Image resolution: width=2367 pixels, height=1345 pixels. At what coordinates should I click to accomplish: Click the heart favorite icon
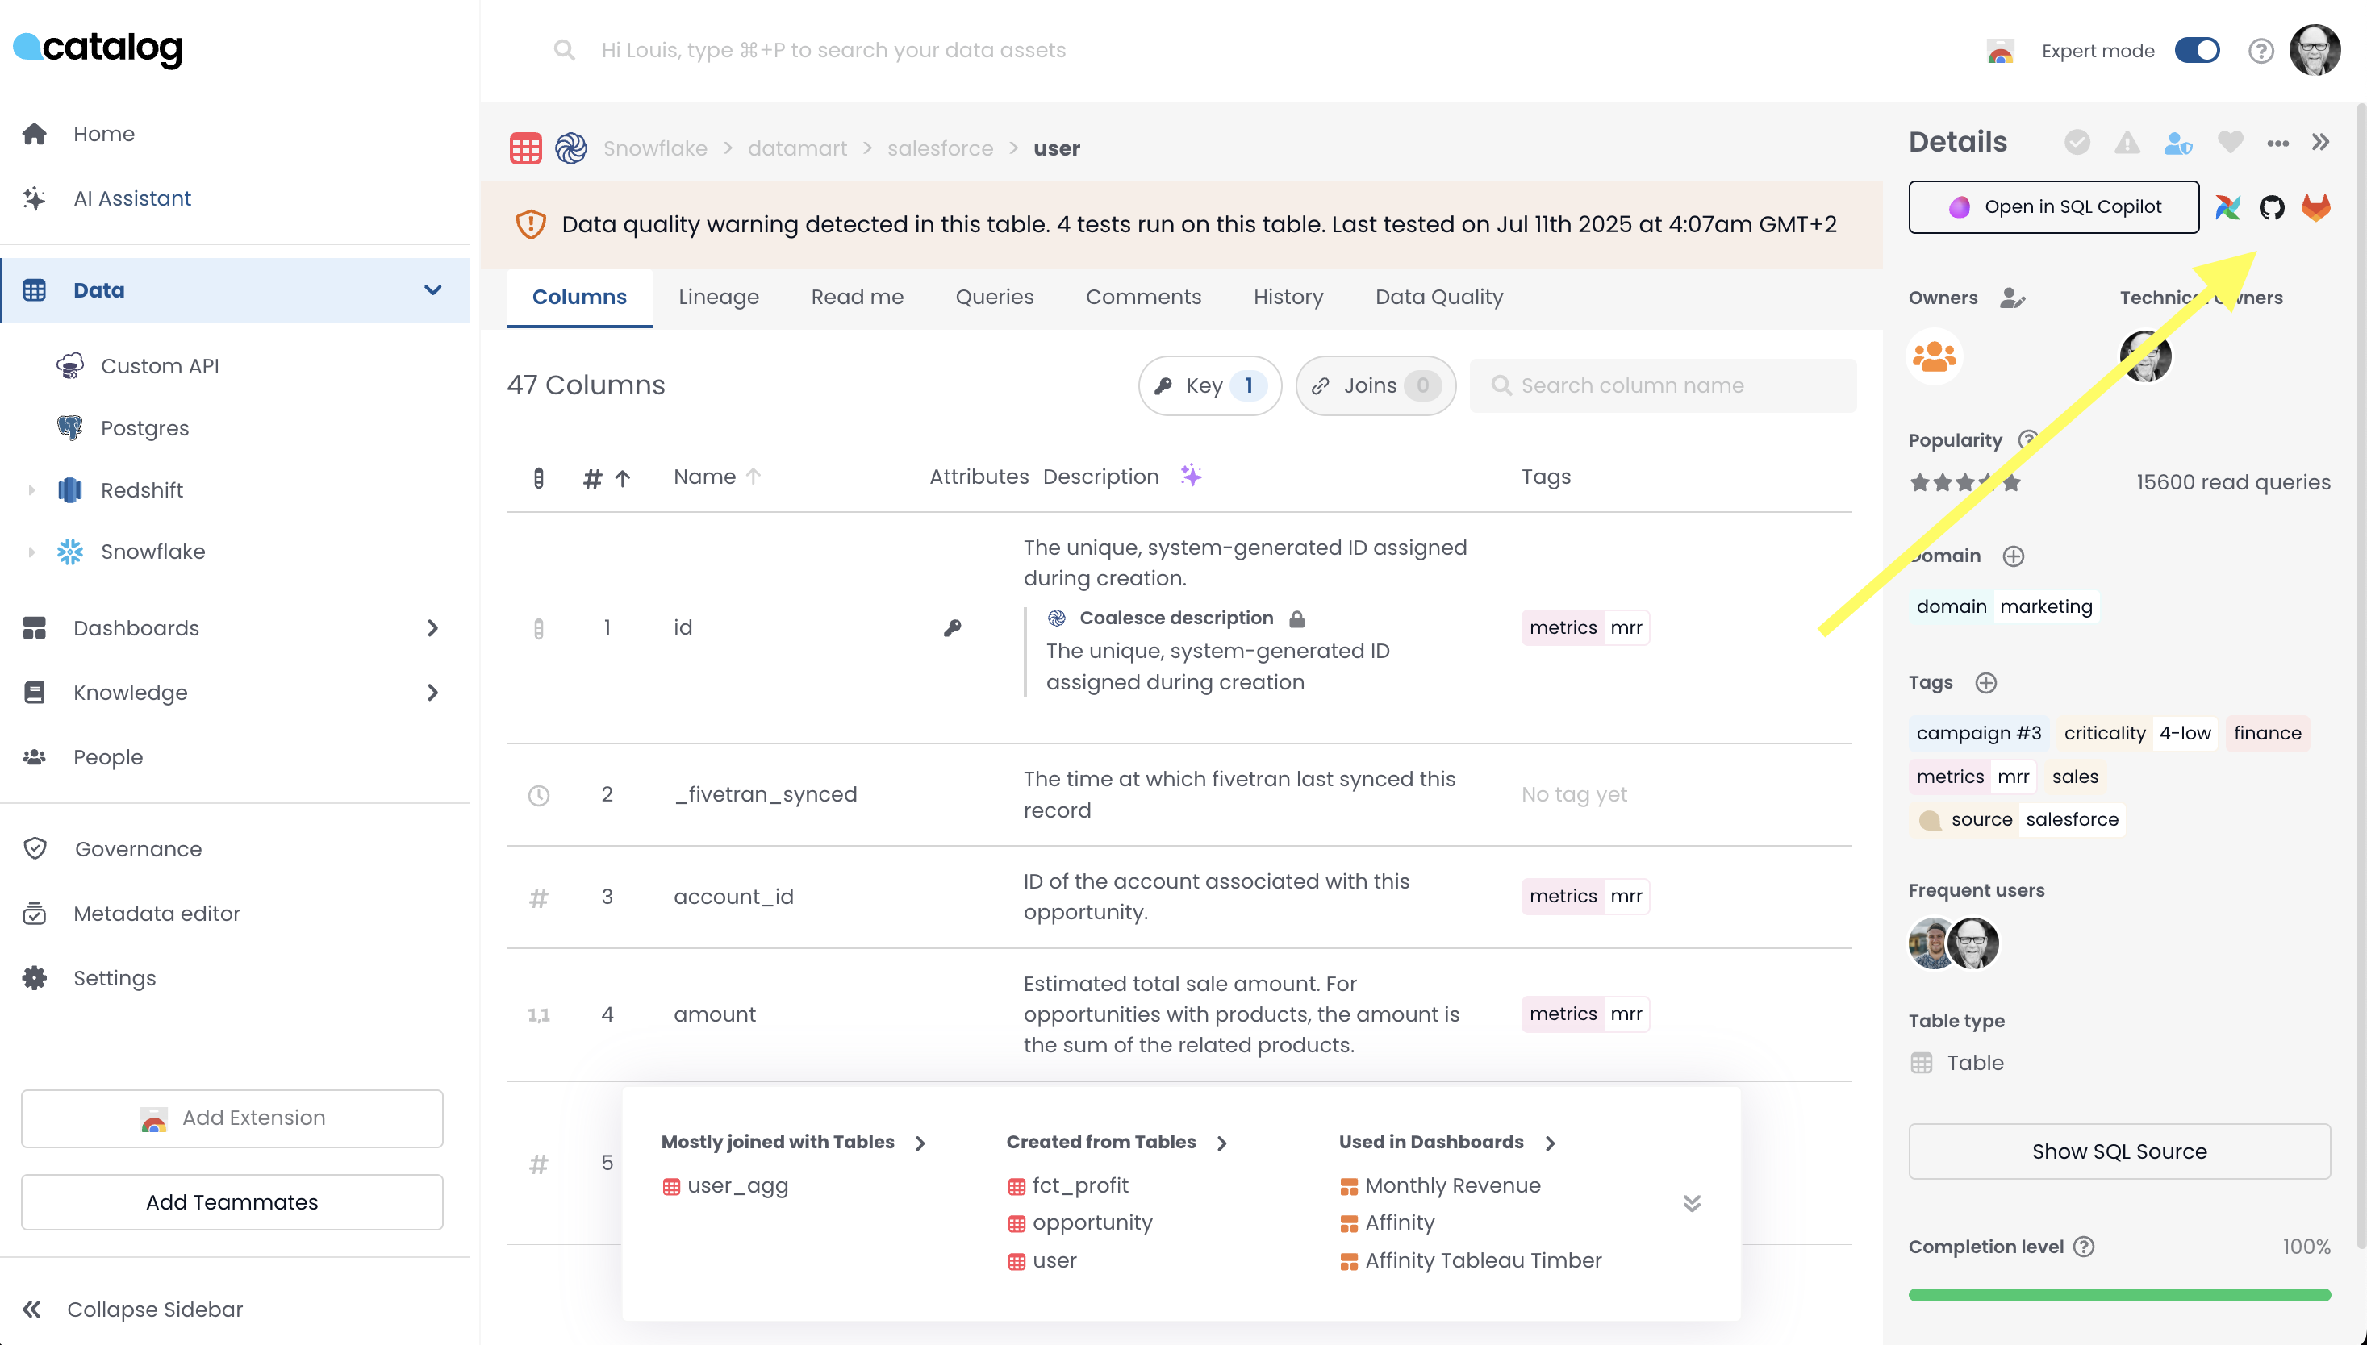(2230, 142)
